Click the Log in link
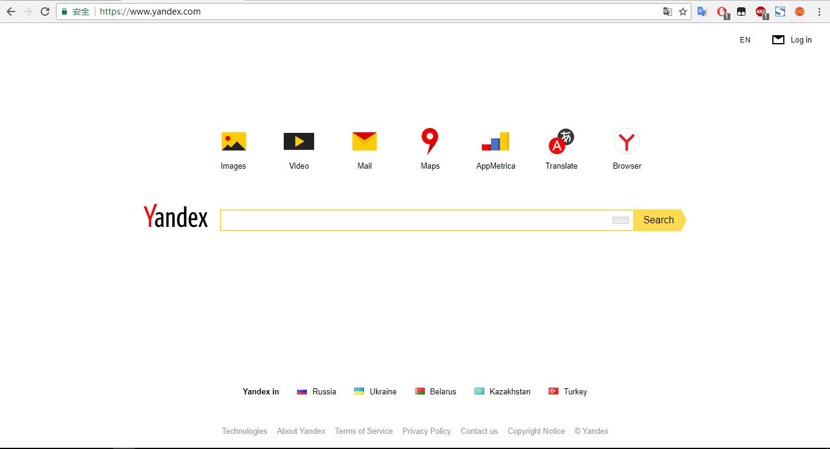Screen dimensions: 830x449 [x=801, y=40]
